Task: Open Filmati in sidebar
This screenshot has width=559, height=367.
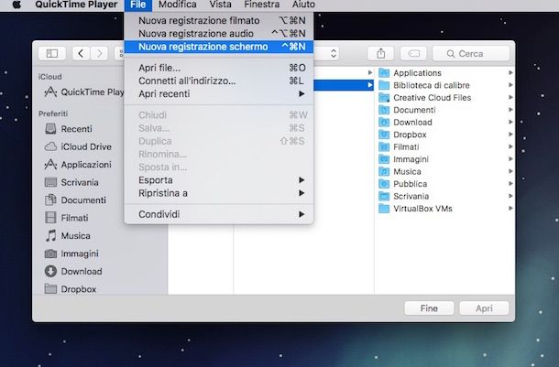Action: coord(67,218)
